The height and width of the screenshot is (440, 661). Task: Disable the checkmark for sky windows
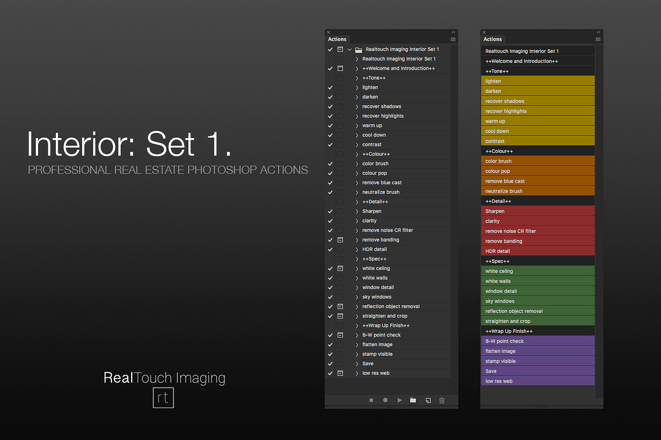(x=330, y=297)
